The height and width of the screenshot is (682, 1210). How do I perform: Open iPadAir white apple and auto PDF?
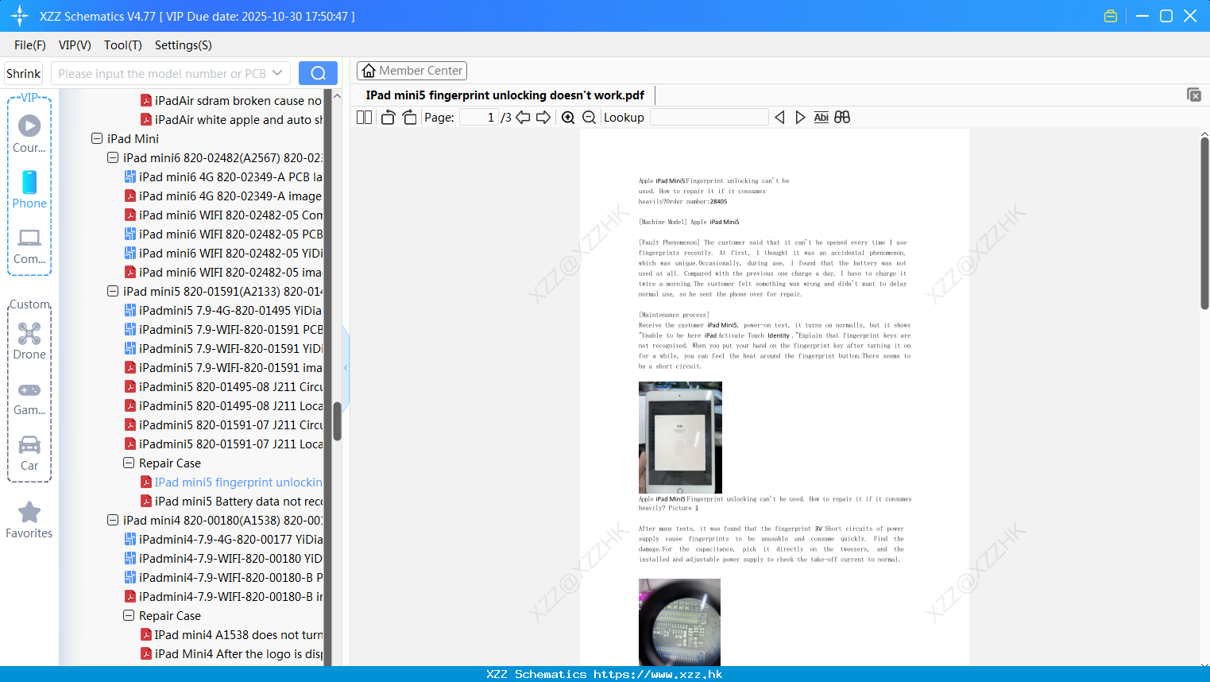231,119
